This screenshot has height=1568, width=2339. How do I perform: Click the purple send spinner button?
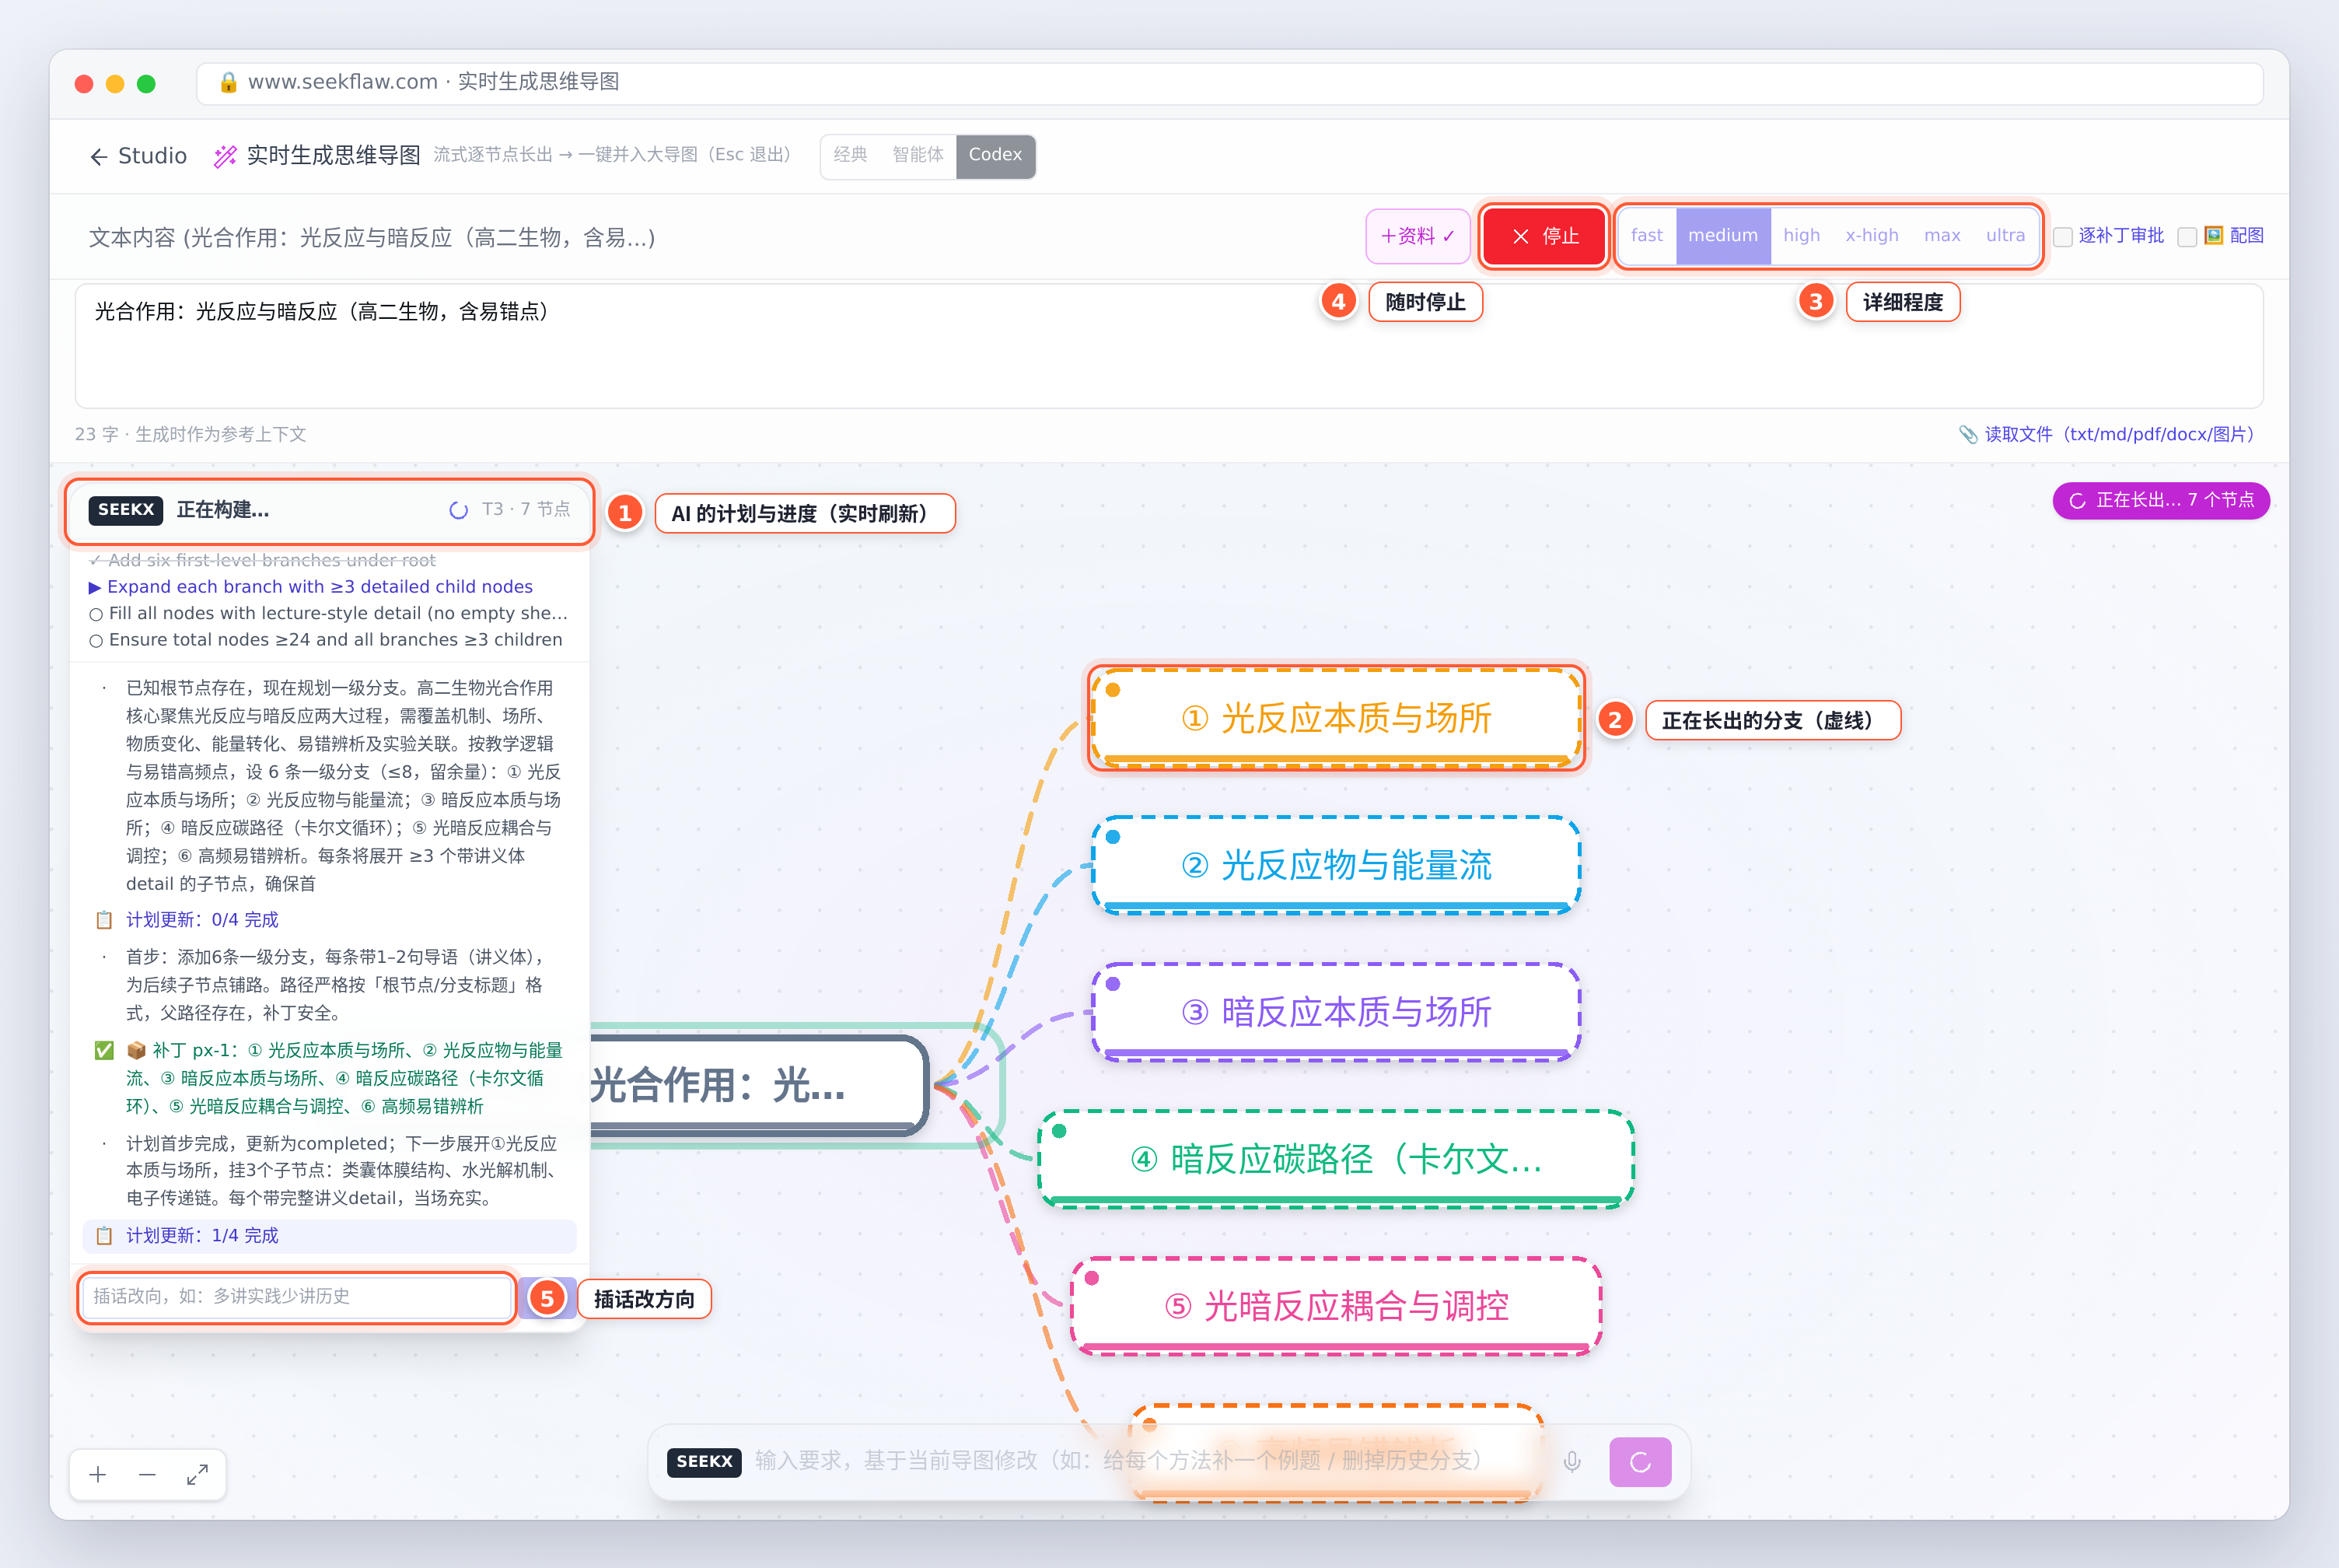1639,1462
